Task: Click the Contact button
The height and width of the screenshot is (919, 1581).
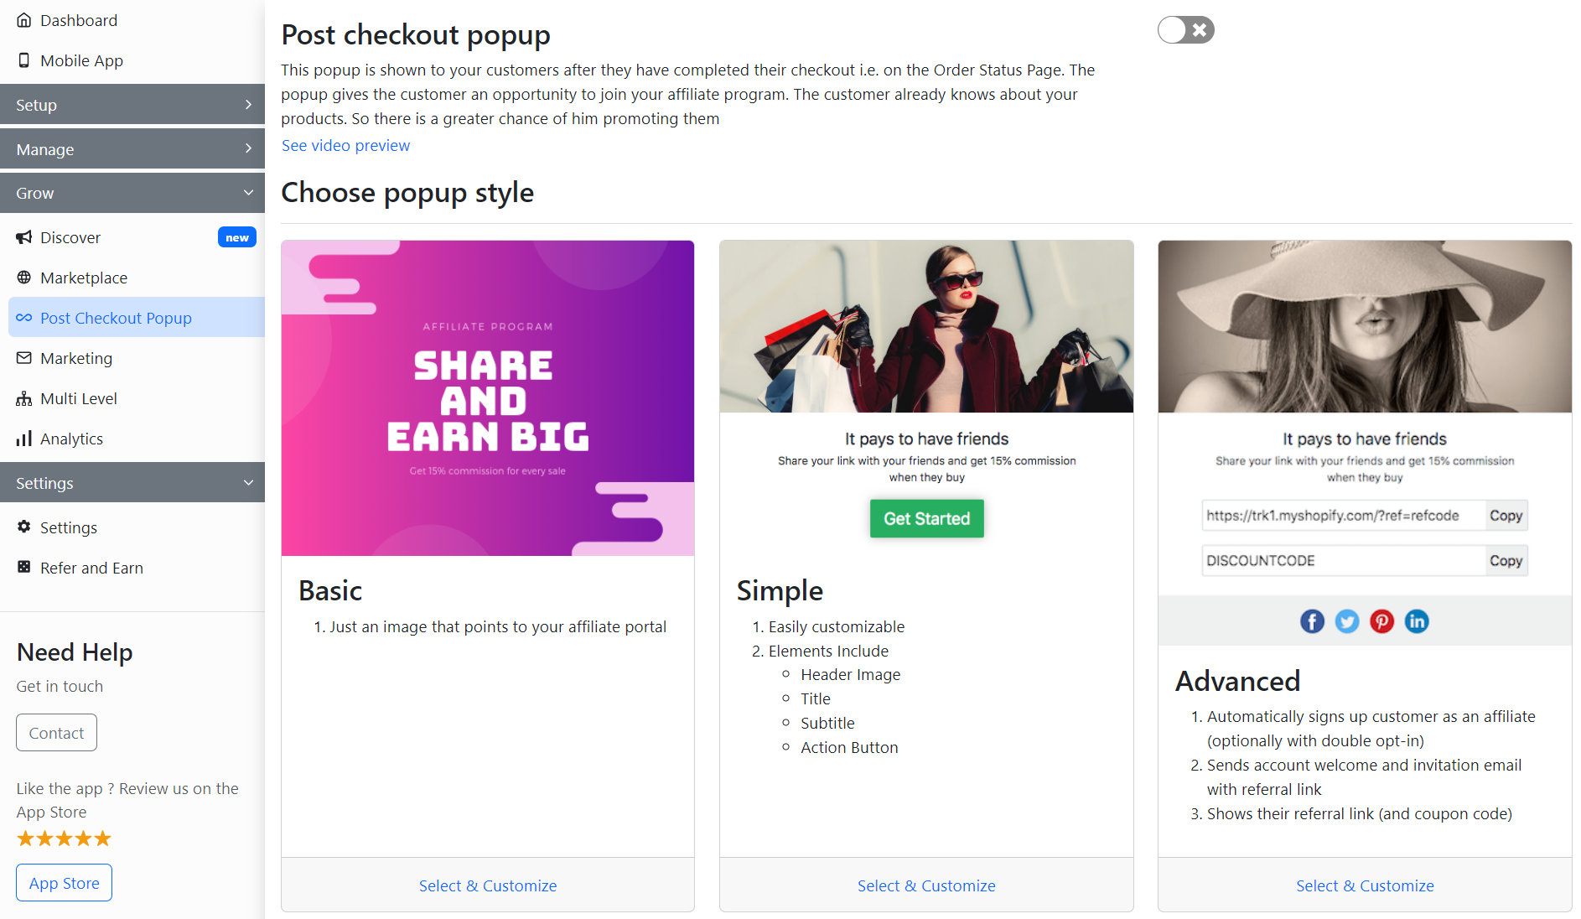Action: [x=56, y=733]
